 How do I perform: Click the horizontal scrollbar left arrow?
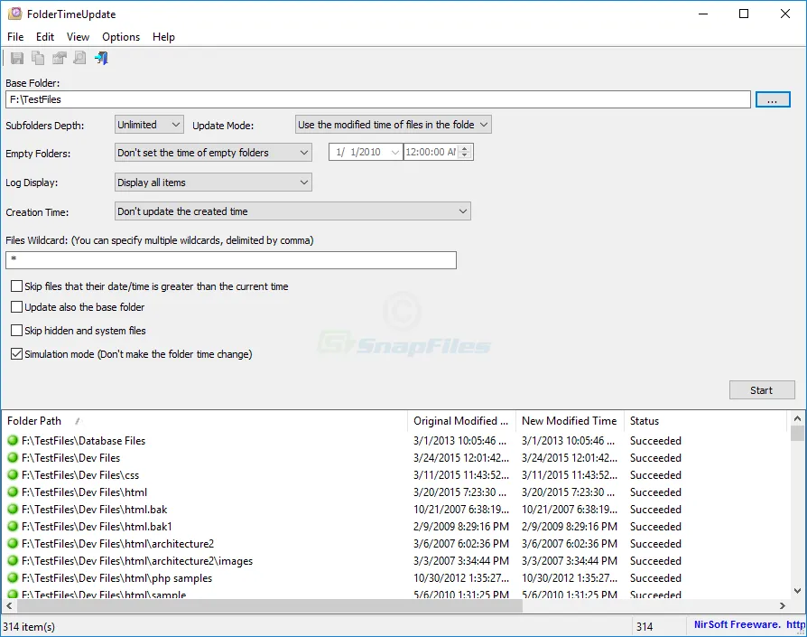click(x=9, y=605)
